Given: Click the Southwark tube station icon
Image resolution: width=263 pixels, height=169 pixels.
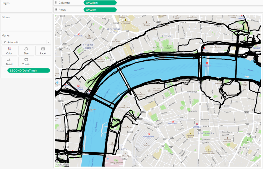Looking at the screenshot, I should 197,124.
